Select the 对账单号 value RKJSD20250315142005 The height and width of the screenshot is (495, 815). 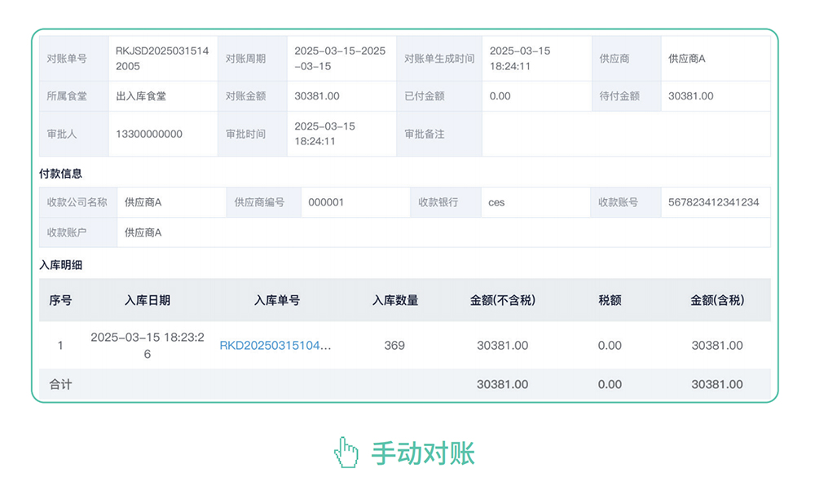point(160,58)
